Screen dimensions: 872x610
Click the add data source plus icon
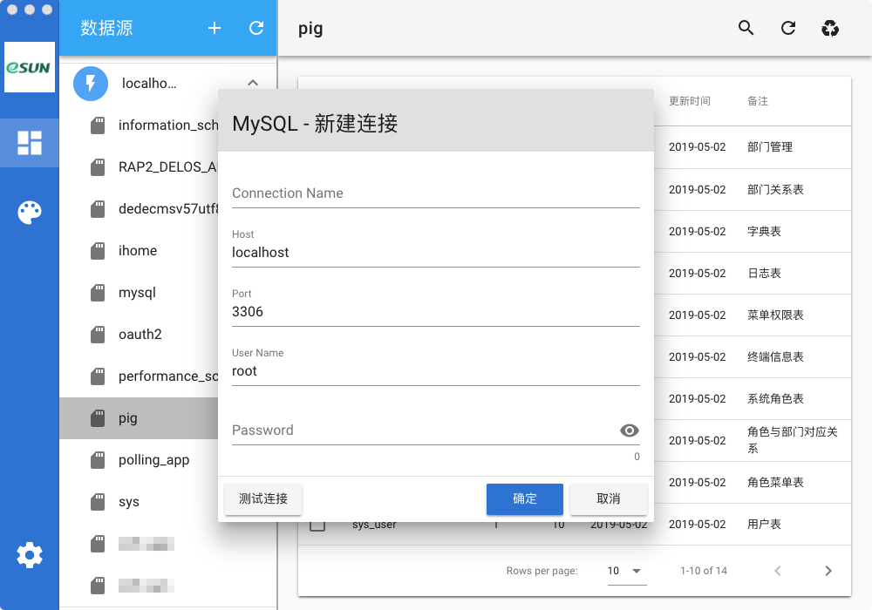pyautogui.click(x=215, y=28)
